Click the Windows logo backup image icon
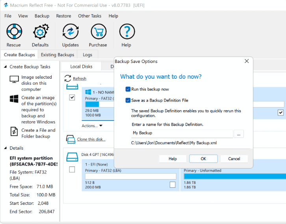The width and height of the screenshot is (286, 224). [14, 99]
